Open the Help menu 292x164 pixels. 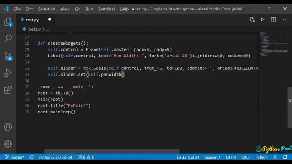point(124,9)
